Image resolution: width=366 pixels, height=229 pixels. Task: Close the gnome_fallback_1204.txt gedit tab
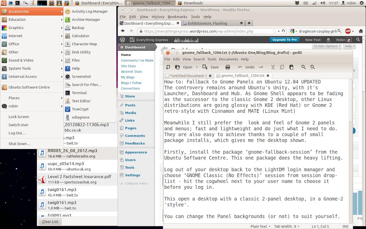268,76
